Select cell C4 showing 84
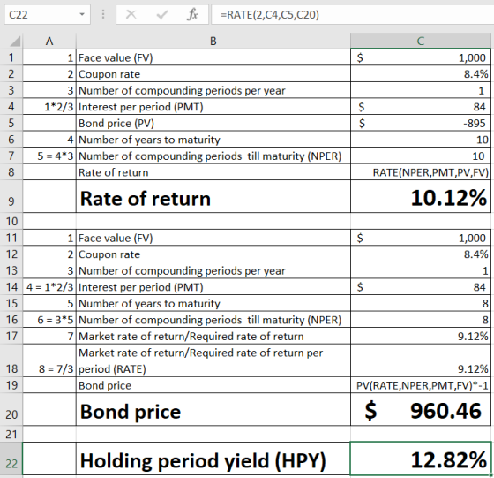The image size is (494, 478). point(421,107)
